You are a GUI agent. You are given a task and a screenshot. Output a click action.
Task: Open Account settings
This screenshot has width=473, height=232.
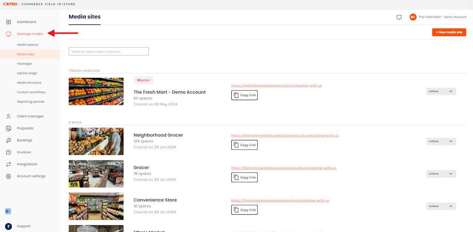point(31,176)
